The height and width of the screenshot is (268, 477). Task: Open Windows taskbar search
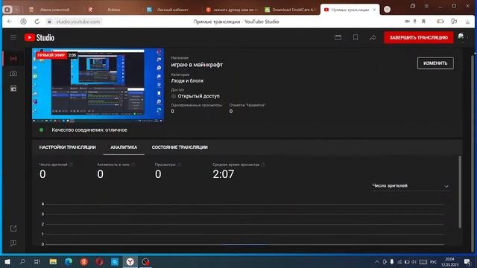pos(22,261)
